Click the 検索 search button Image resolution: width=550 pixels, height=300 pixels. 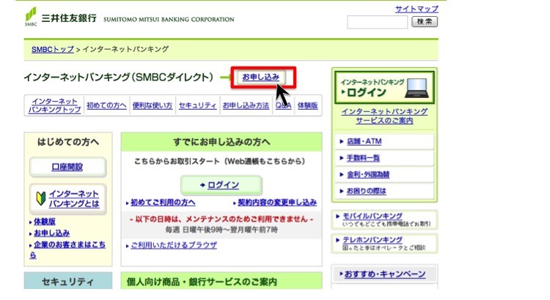[x=425, y=22]
